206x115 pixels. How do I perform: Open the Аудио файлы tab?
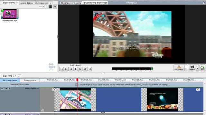click(26, 3)
